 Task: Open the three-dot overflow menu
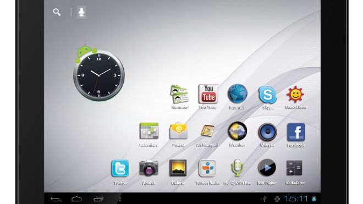pos(120,199)
